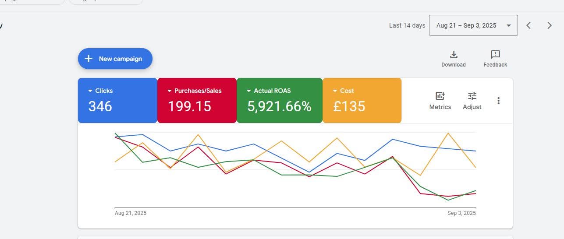Expand the Purchases/Sales metric dropdown arrow
564x239 pixels.
click(170, 91)
